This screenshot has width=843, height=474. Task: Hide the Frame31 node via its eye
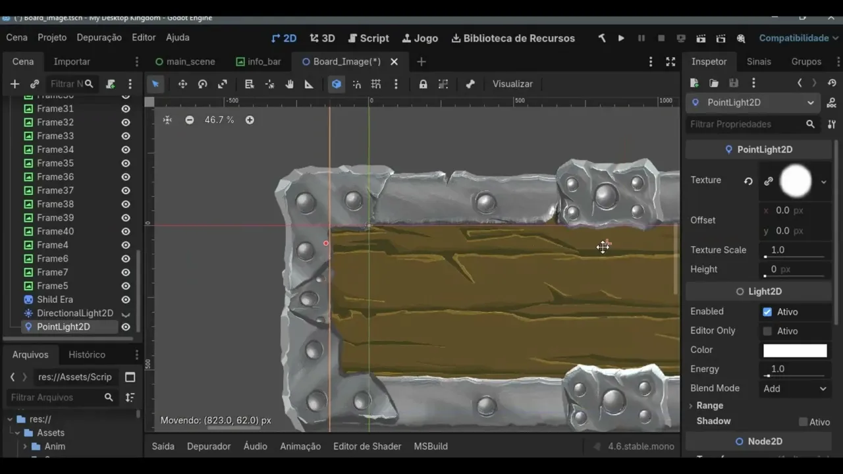(x=125, y=109)
